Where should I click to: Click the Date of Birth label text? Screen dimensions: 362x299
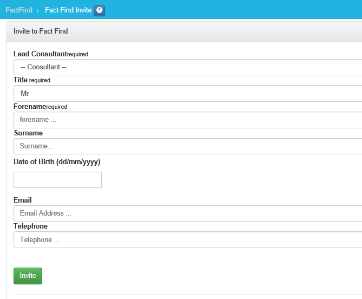click(57, 162)
